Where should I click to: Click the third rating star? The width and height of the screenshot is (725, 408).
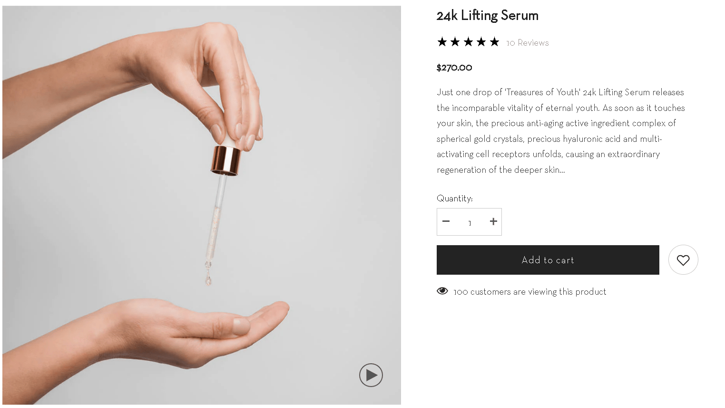tap(468, 42)
